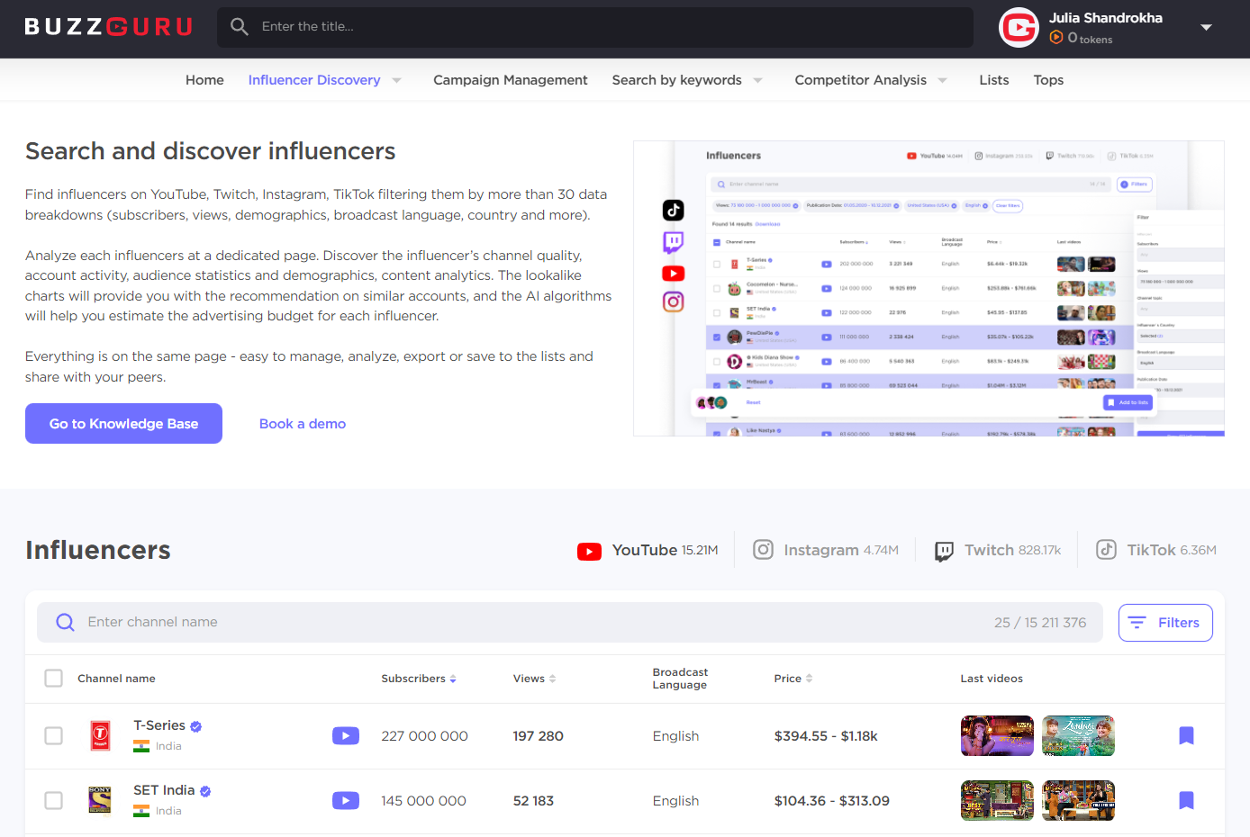Open SET India channel name link
Image resolution: width=1250 pixels, height=837 pixels.
click(164, 790)
